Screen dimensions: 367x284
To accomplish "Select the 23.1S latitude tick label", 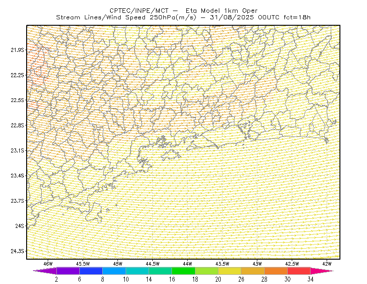I will [17, 150].
